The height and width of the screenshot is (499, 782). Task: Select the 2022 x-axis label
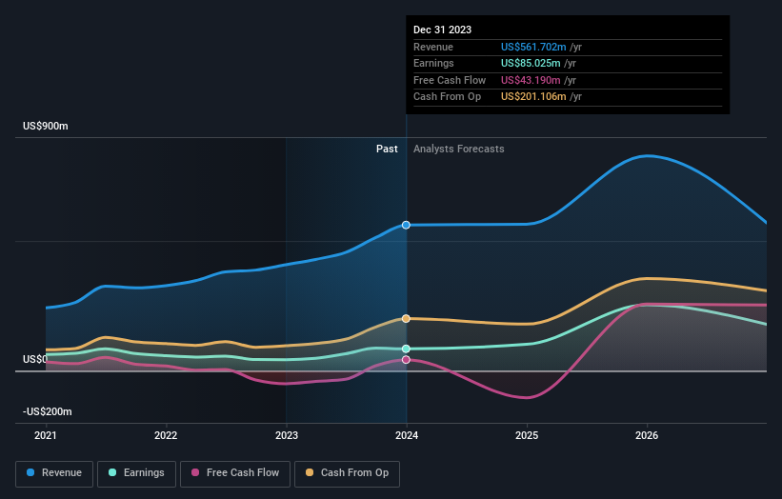(x=166, y=436)
